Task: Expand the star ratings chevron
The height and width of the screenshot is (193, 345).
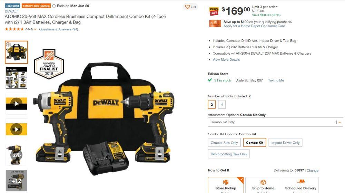Action: coord(35,29)
